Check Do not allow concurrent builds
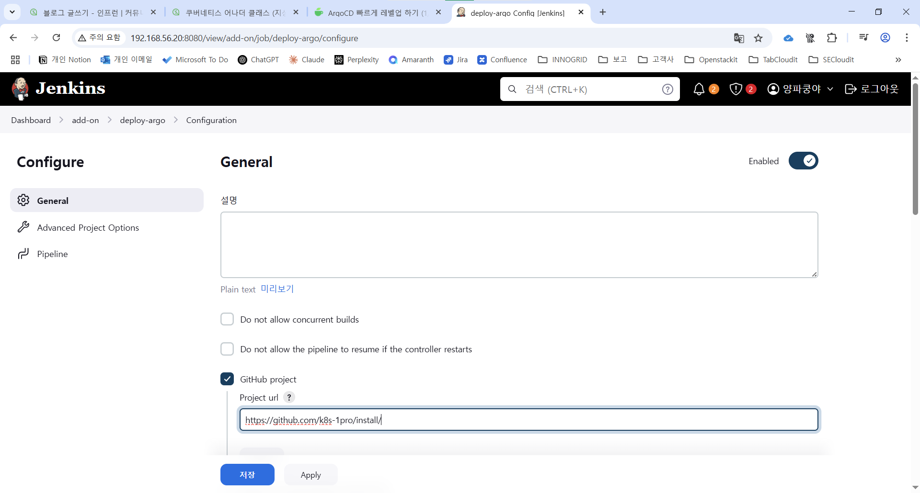Image resolution: width=920 pixels, height=493 pixels. click(227, 319)
